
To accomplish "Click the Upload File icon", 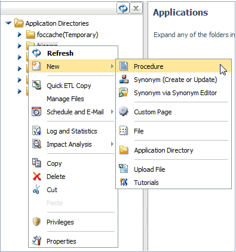I will tap(124, 169).
